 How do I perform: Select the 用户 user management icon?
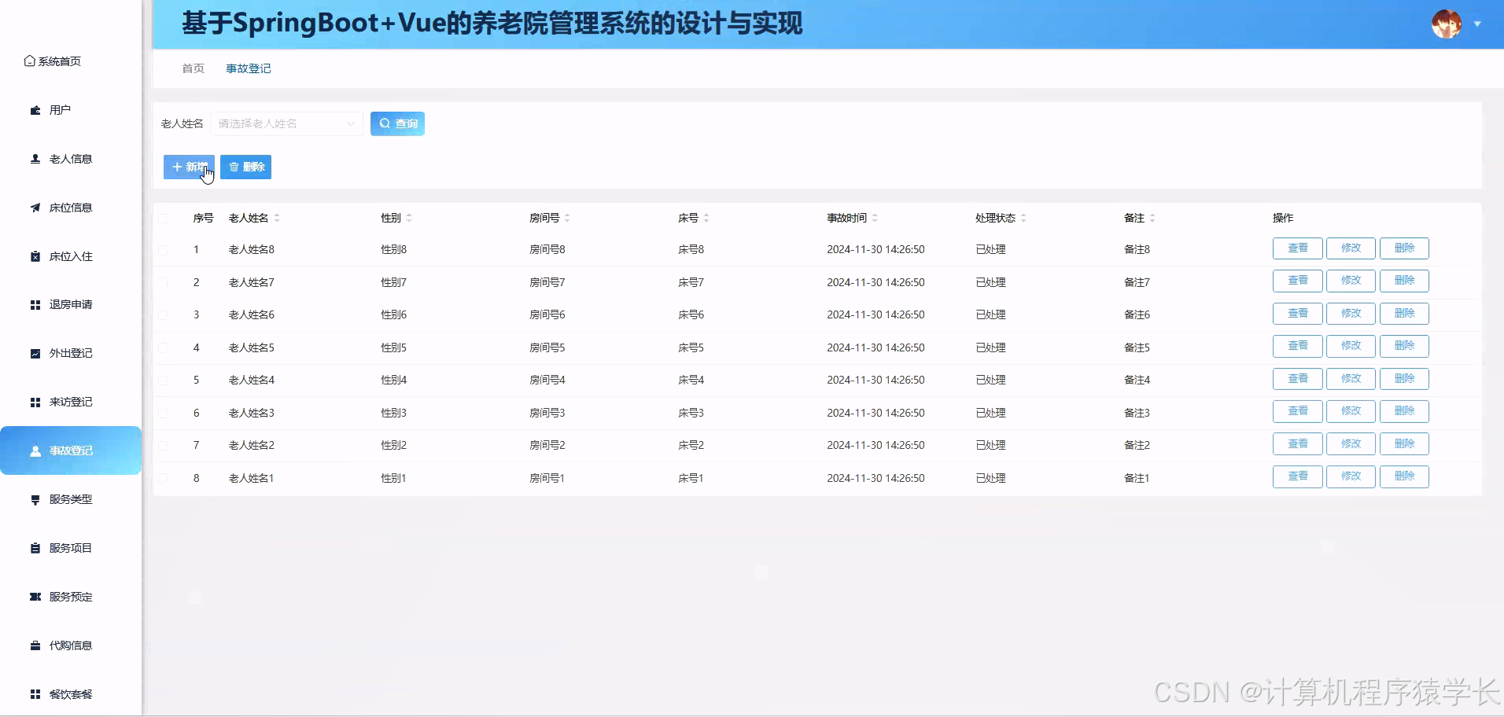pos(34,110)
